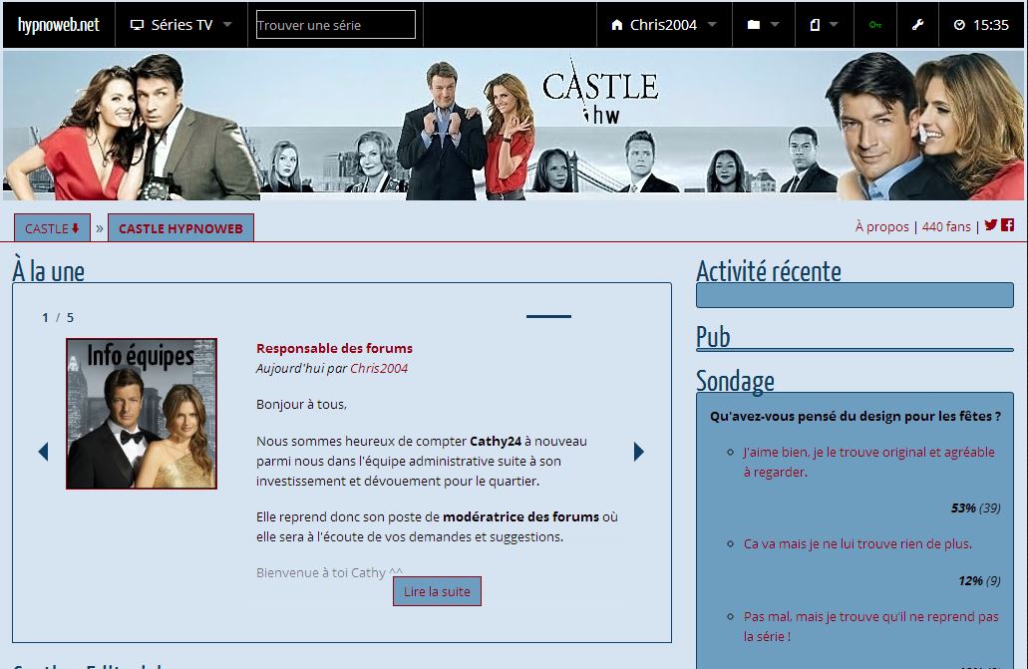This screenshot has width=1028, height=669.
Task: Click the 53% (39) poll result
Action: tap(975, 507)
